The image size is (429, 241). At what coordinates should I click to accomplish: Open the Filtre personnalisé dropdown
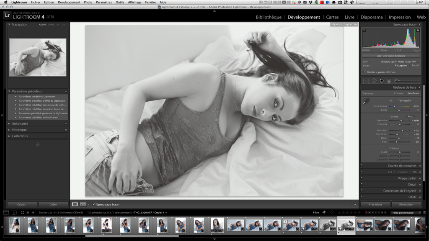point(402,213)
